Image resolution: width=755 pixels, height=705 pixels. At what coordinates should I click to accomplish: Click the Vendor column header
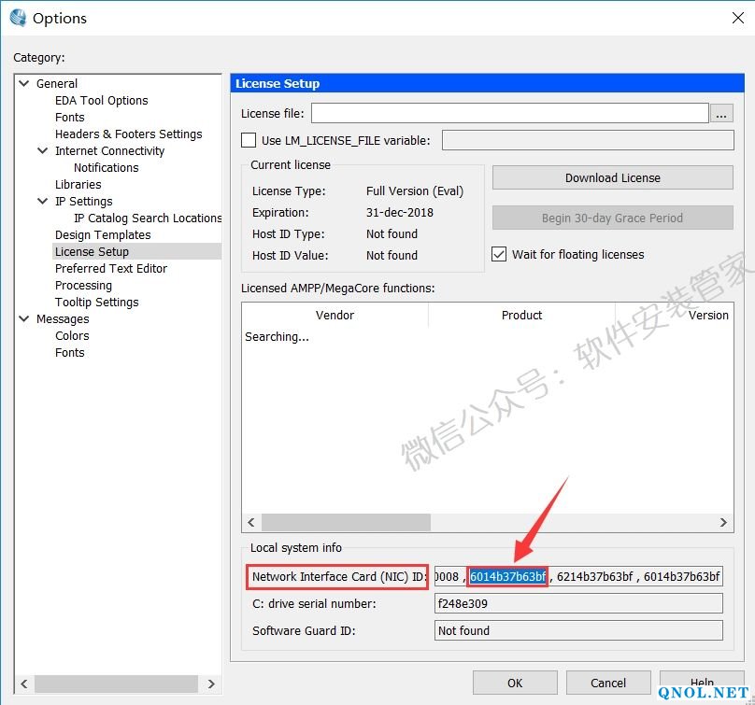335,316
